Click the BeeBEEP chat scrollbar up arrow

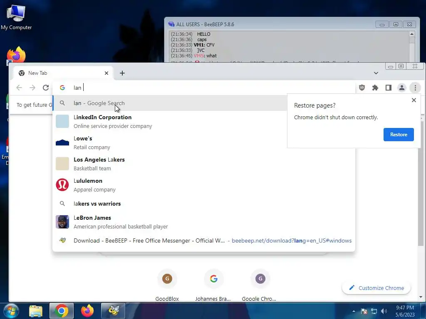pyautogui.click(x=412, y=34)
